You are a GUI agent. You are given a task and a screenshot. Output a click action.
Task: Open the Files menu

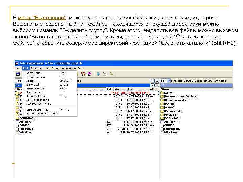coord(18,68)
